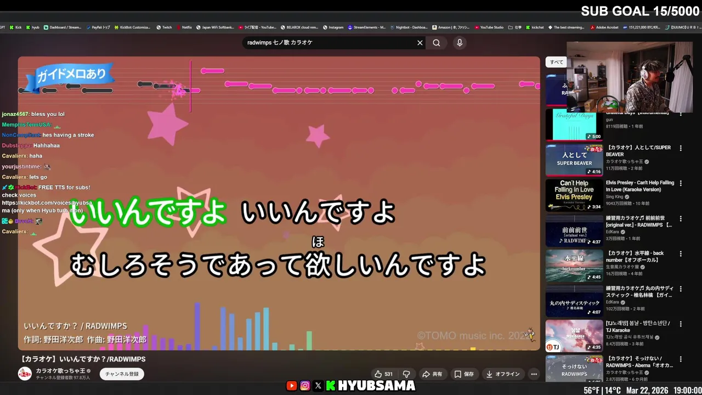Viewport: 702px width, 395px height.
Task: Open the YouTube Studio bookmark
Action: point(489,27)
